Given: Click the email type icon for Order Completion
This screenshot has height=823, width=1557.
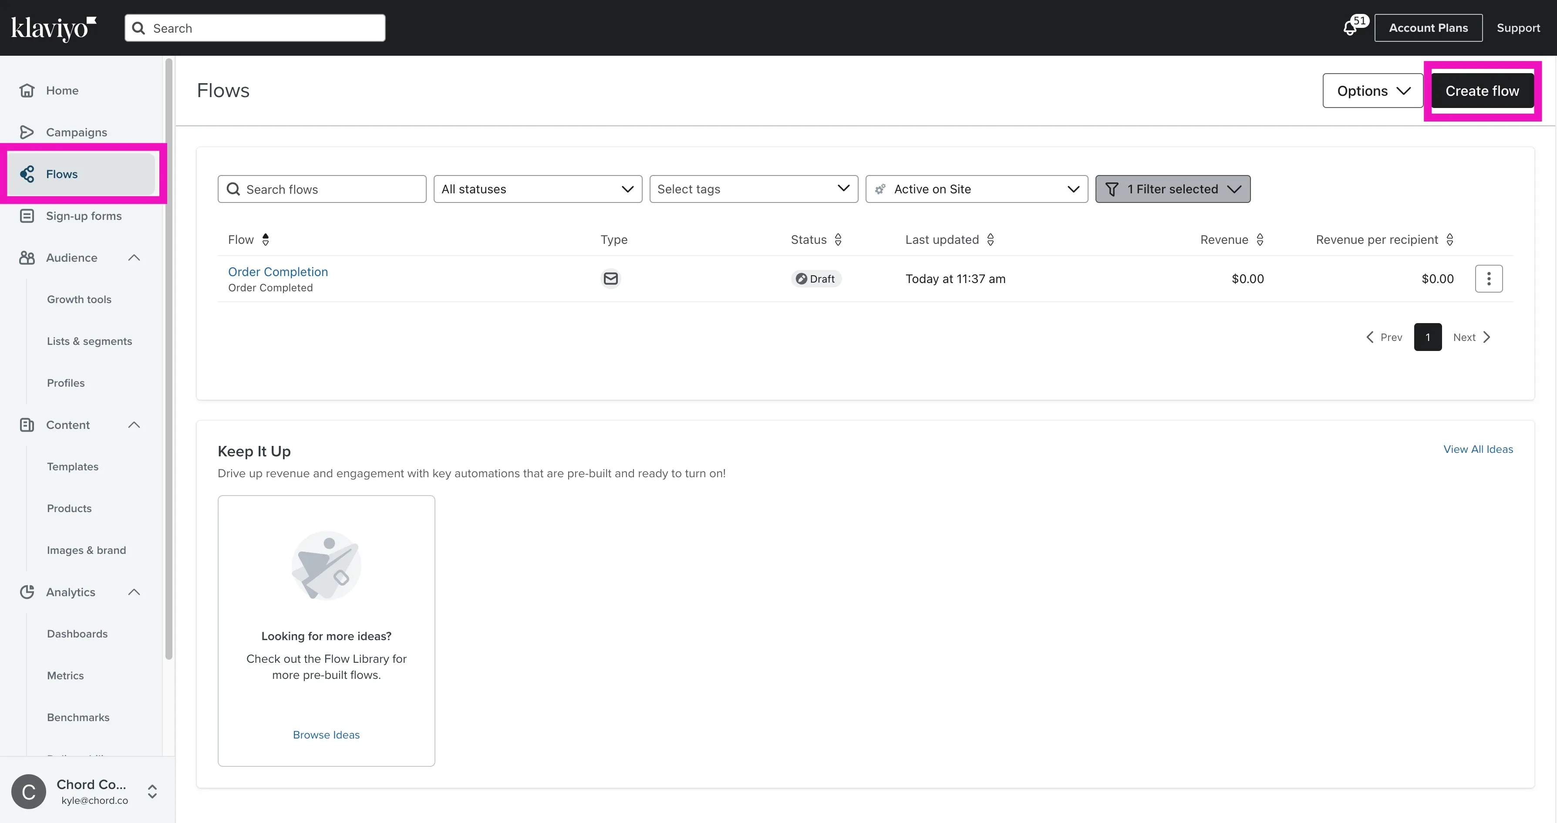Looking at the screenshot, I should [x=611, y=279].
